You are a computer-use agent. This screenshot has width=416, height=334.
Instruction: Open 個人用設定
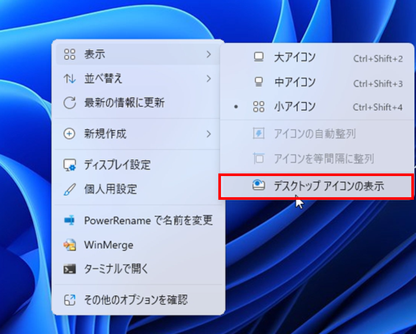138,189
